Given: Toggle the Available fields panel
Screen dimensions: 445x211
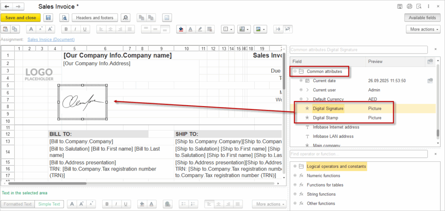Looking at the screenshot, I should [x=422, y=18].
